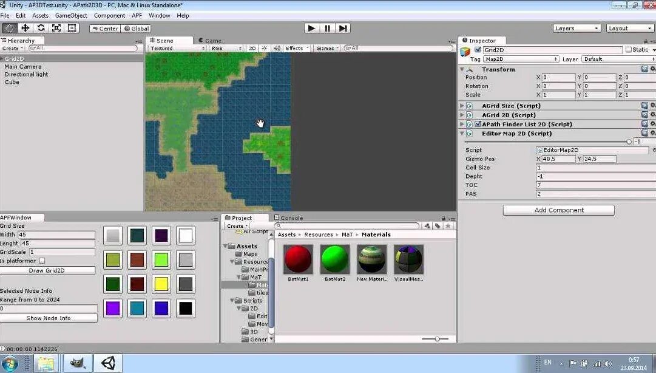Click Resources in Project breadcrumb
The image size is (656, 373).
pyautogui.click(x=319, y=234)
